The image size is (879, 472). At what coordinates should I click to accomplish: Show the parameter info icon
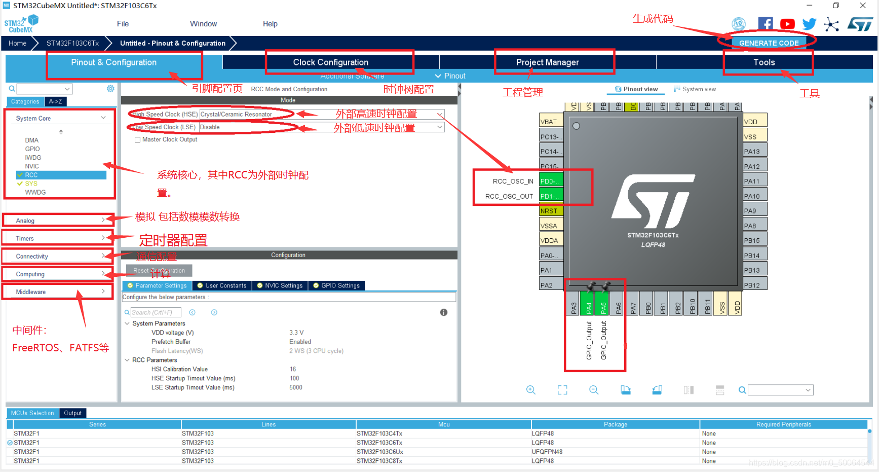(444, 312)
